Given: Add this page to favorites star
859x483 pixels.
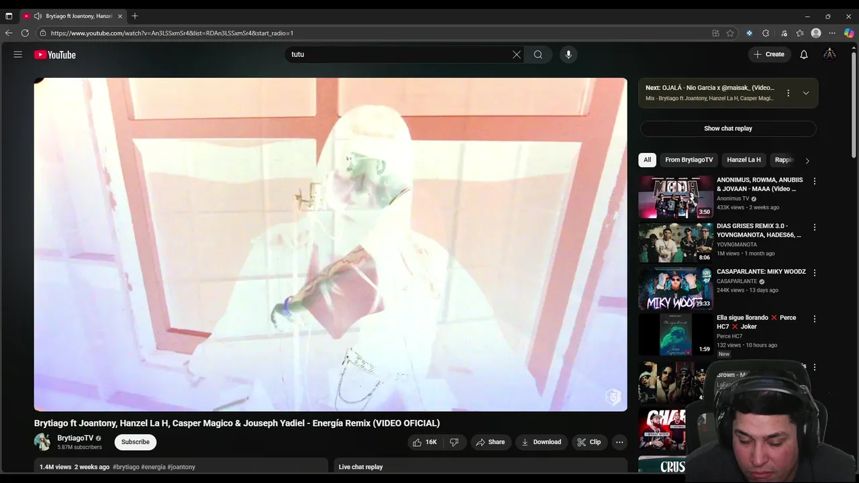Looking at the screenshot, I should (730, 33).
